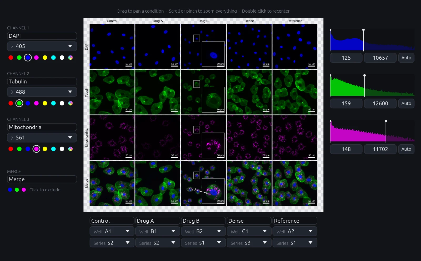Expand Well A1 dropdown for Control
The image size is (421, 261).
(112, 232)
